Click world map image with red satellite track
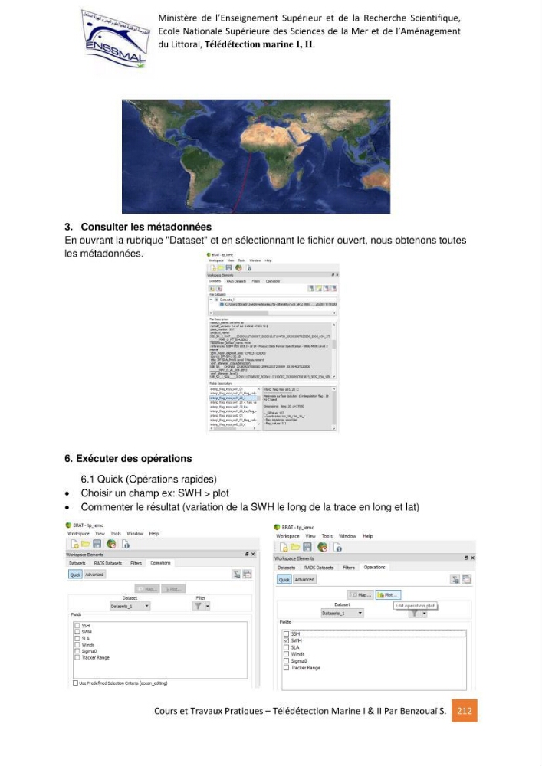Viewport: 542px width, 766px height. tap(256, 157)
